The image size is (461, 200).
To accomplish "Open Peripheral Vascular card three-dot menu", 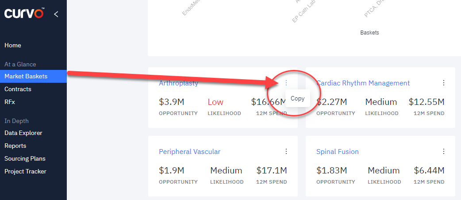I will point(286,151).
